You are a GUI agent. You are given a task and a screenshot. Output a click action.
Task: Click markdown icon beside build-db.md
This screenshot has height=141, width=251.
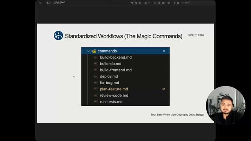point(96,63)
